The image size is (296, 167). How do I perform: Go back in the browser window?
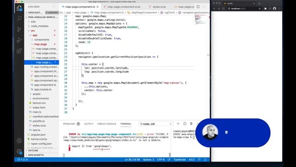(214, 8)
